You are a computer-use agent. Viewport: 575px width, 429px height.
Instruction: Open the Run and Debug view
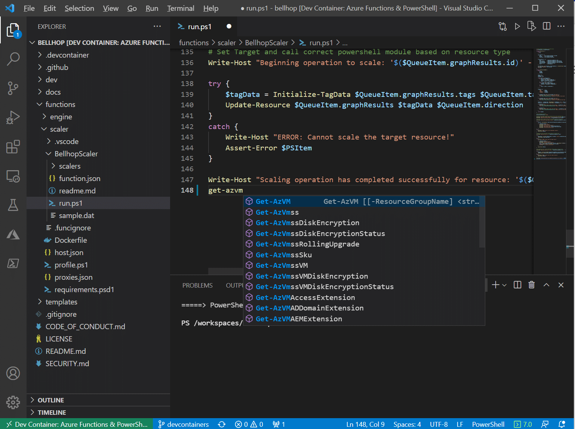[13, 117]
